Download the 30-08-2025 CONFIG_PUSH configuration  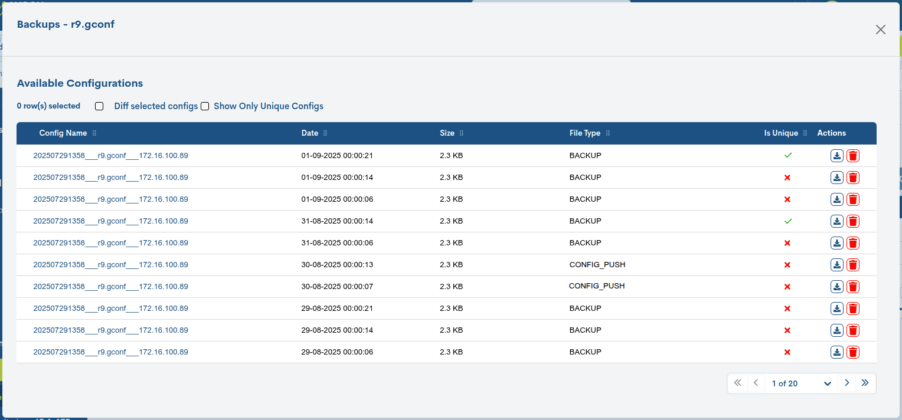(837, 264)
